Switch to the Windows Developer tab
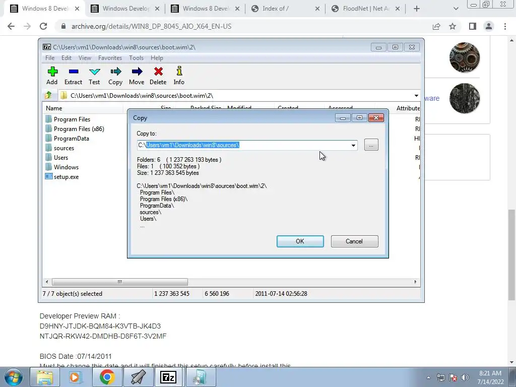The height and width of the screenshot is (387, 516). 125,9
